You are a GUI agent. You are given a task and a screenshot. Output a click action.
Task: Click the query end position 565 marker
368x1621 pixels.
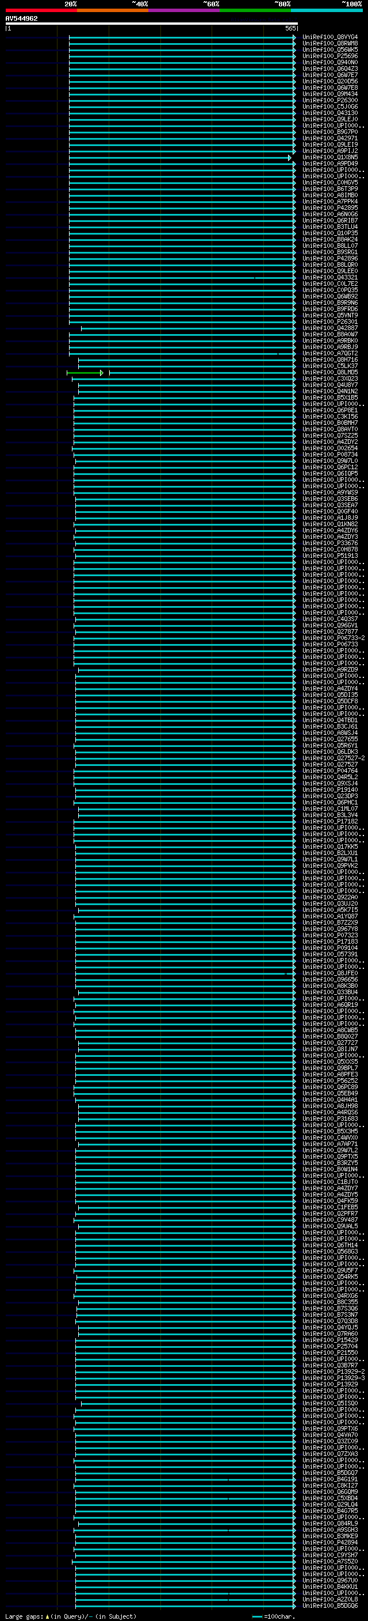tap(290, 28)
